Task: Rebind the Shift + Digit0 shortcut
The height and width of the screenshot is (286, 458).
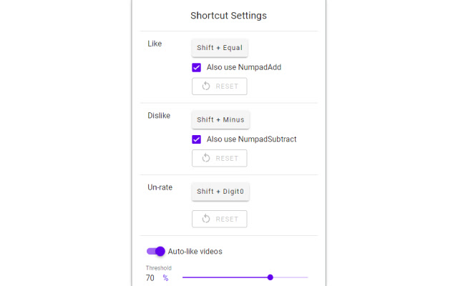Action: pos(220,192)
